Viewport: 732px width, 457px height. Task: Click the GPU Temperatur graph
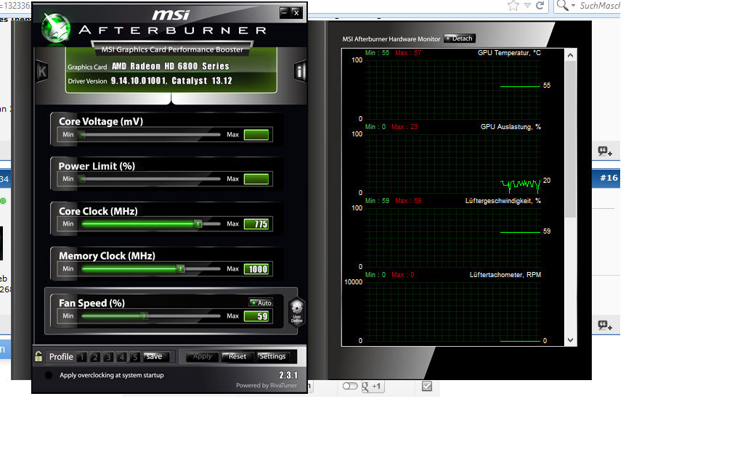453,88
